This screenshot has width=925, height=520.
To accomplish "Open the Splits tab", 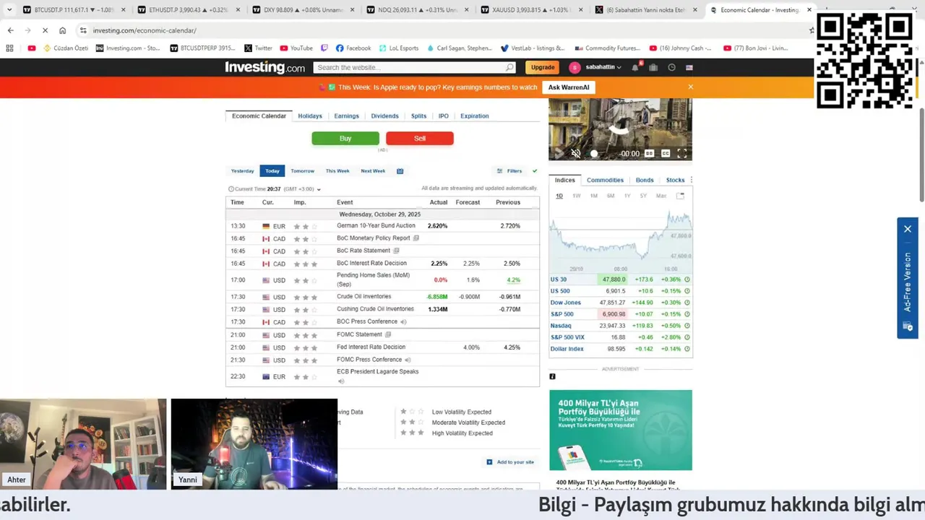I will tap(418, 116).
